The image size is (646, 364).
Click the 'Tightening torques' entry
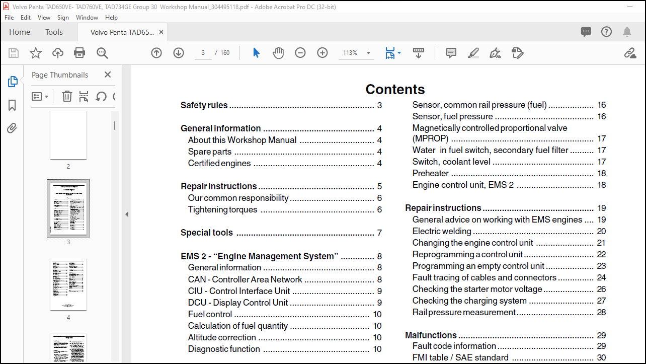tap(285, 209)
